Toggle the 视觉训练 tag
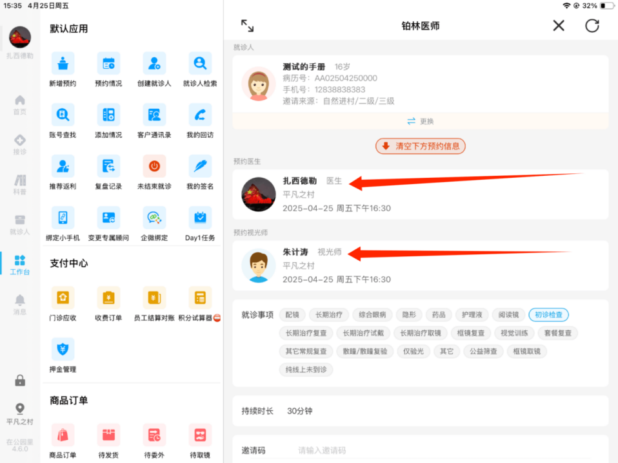The image size is (618, 463). (x=514, y=333)
